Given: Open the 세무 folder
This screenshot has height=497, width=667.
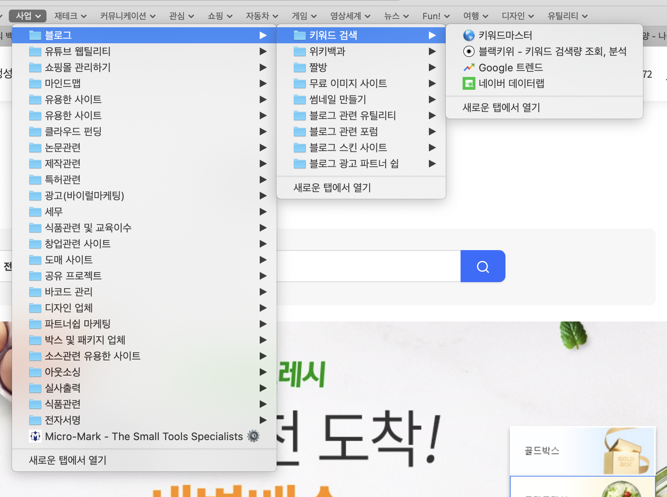Looking at the screenshot, I should tap(144, 212).
